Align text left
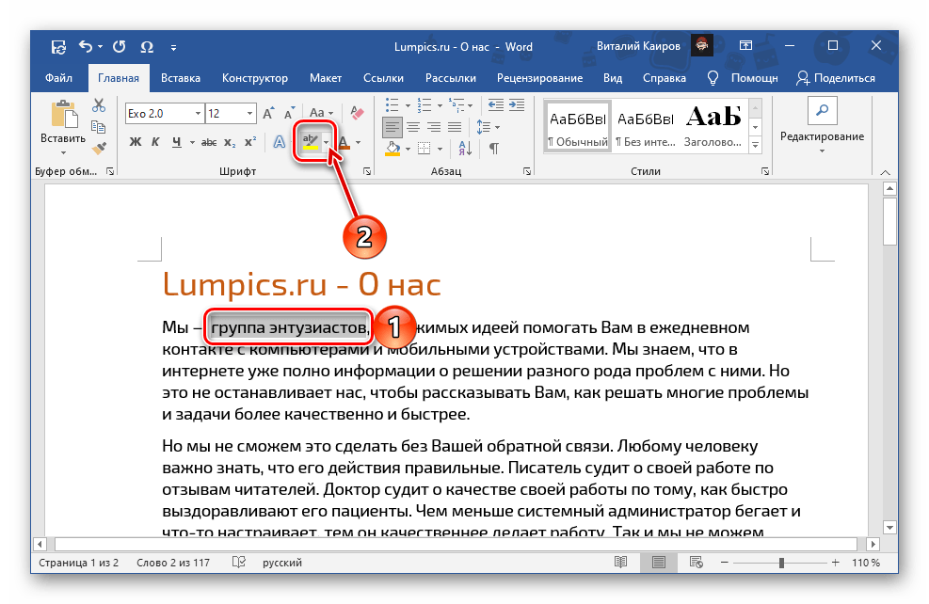Image resolution: width=929 pixels, height=604 pixels. (392, 127)
